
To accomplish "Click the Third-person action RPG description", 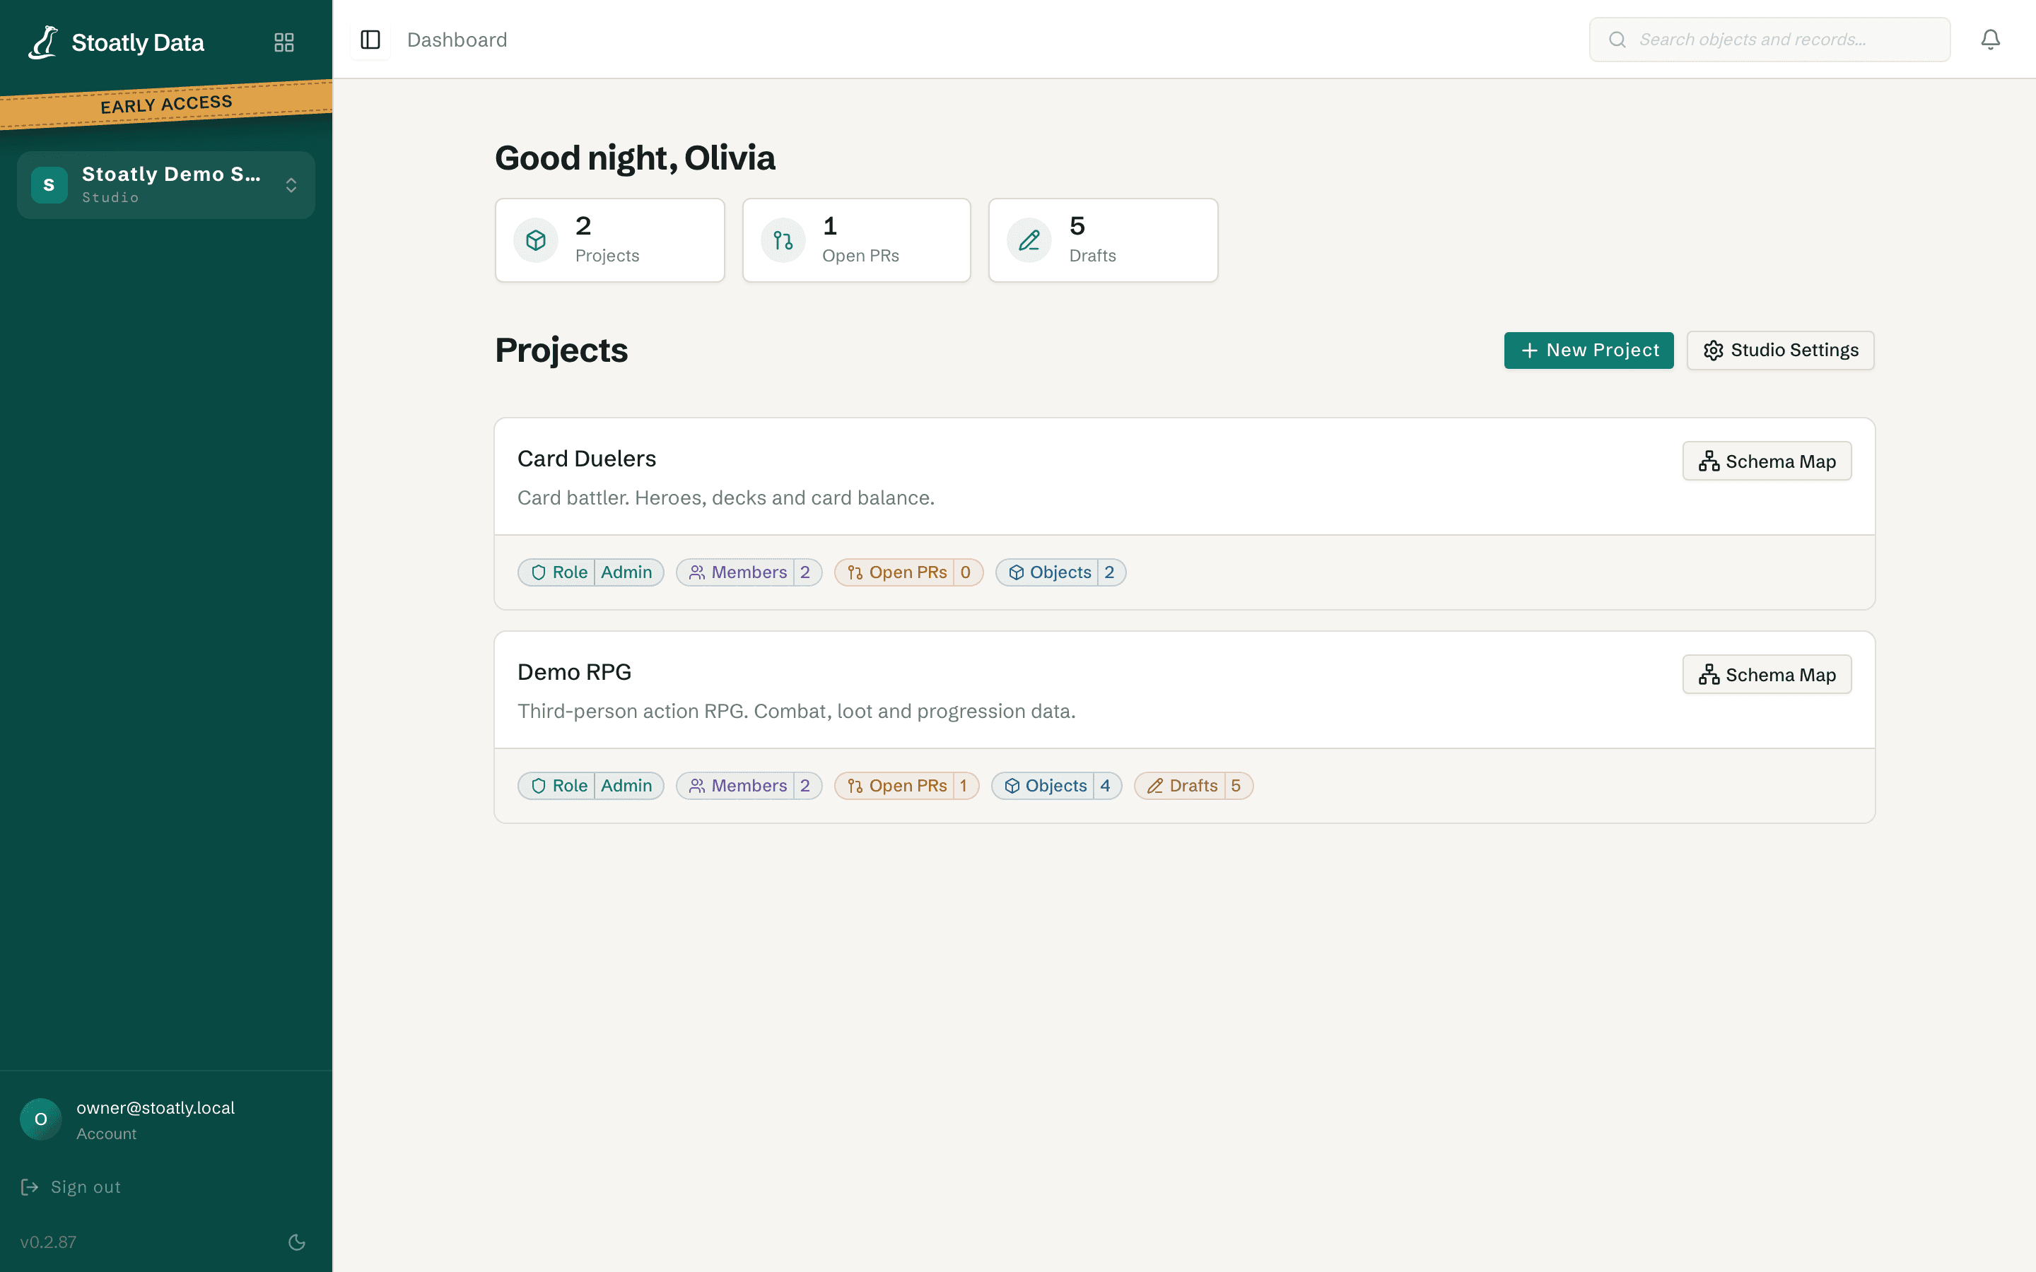I will [796, 712].
